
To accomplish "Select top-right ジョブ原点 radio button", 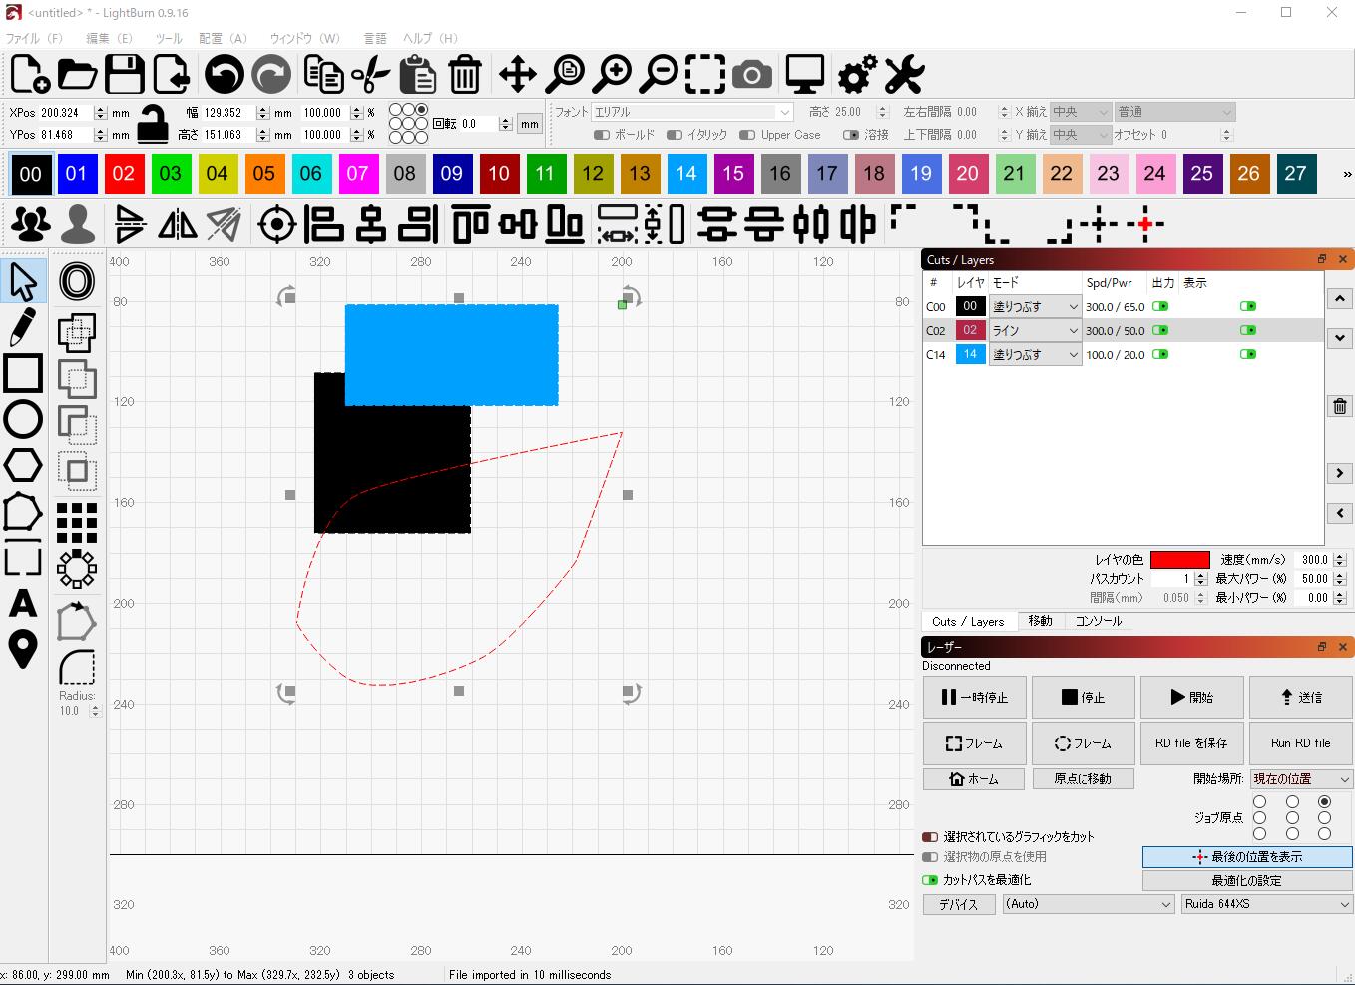I will pyautogui.click(x=1324, y=801).
